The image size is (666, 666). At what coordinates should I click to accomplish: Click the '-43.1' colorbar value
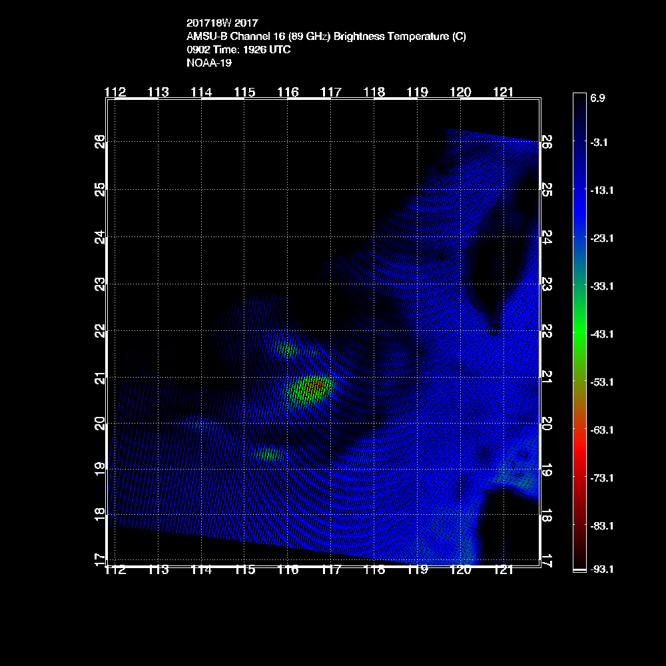coord(602,334)
